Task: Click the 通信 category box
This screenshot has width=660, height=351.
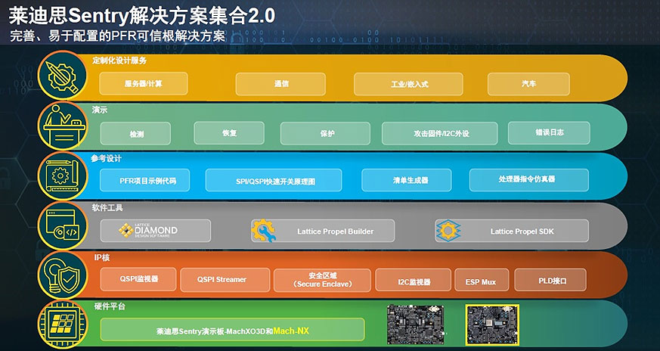Action: [281, 84]
